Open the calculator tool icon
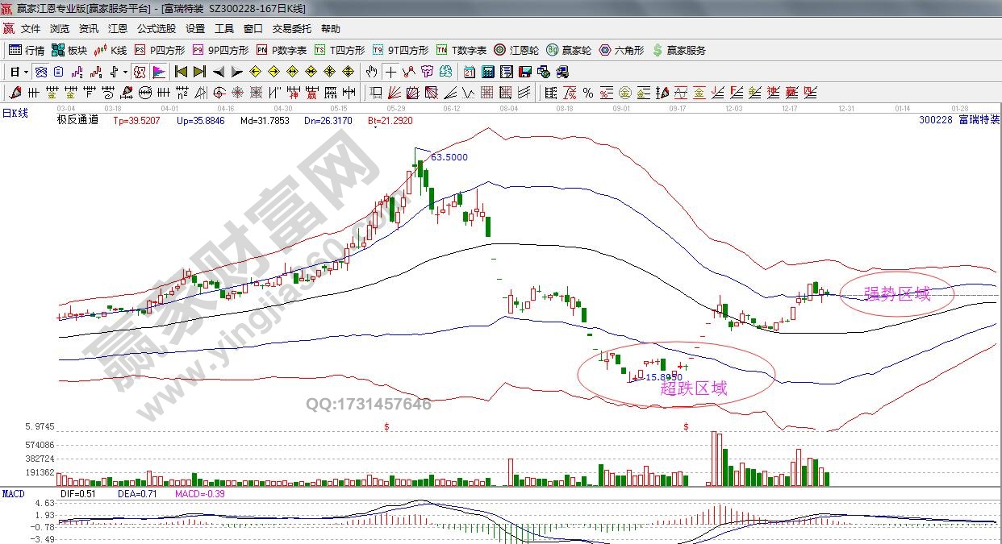 (487, 72)
